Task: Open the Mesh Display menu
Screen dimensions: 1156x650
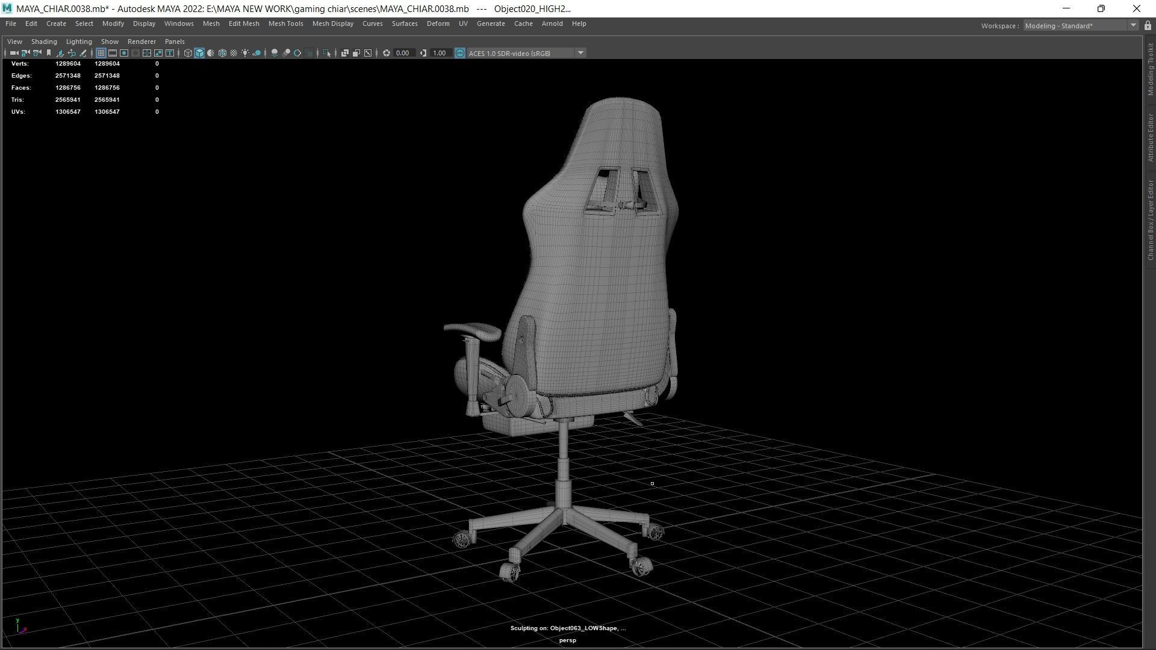Action: (x=333, y=23)
